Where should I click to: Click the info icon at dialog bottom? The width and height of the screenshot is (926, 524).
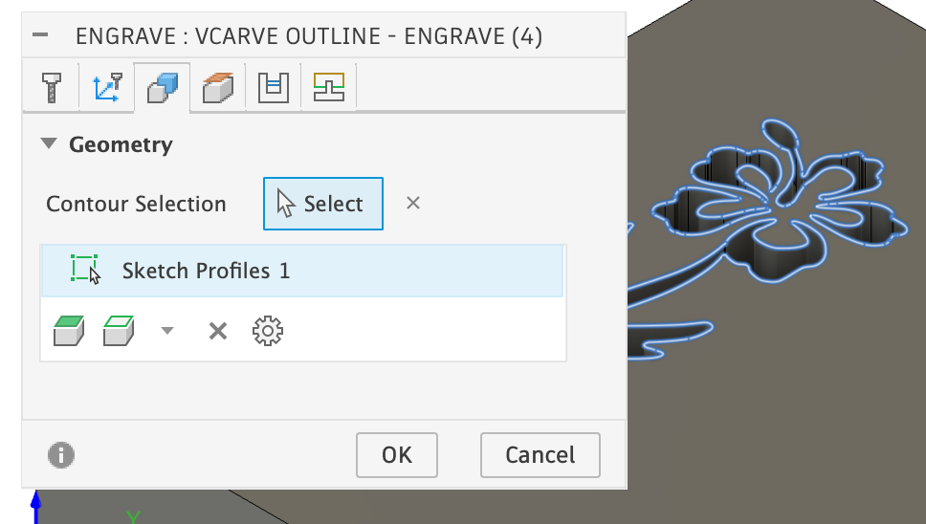point(60,454)
